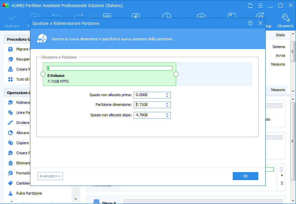Increase Spazio non allocato dopo value
Screen dimensions: 296x204
[x=167, y=114]
